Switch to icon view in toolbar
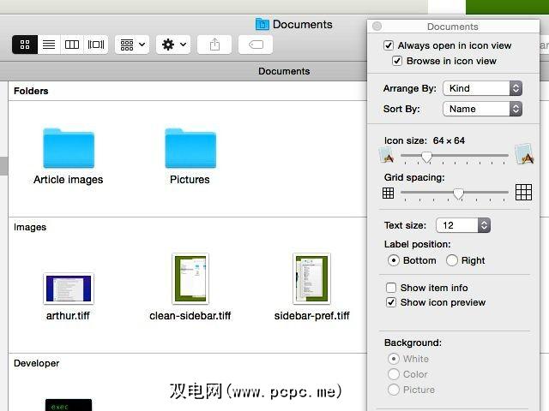549x411 pixels. click(25, 45)
